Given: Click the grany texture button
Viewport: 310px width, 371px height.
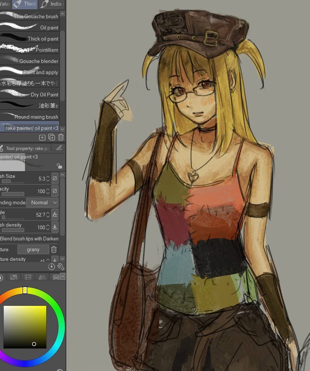Looking at the screenshot, I should [x=33, y=249].
